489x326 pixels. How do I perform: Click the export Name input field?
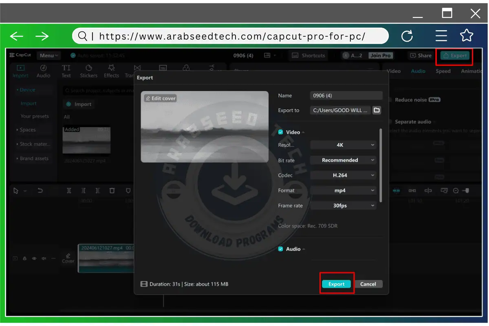(346, 96)
